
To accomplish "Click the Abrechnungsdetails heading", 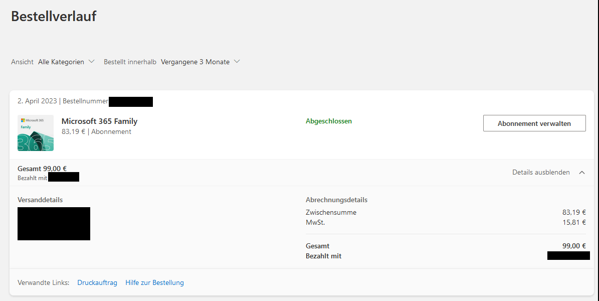I will [336, 200].
